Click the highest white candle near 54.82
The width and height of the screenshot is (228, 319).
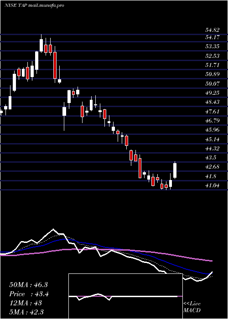41,45
